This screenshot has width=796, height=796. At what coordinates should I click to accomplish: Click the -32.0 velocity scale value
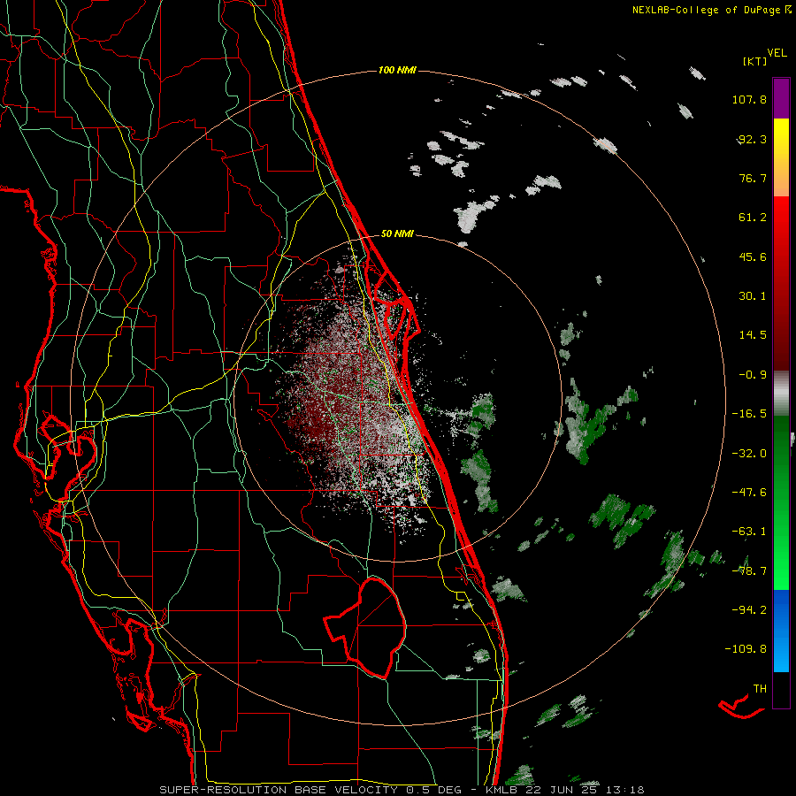point(749,454)
